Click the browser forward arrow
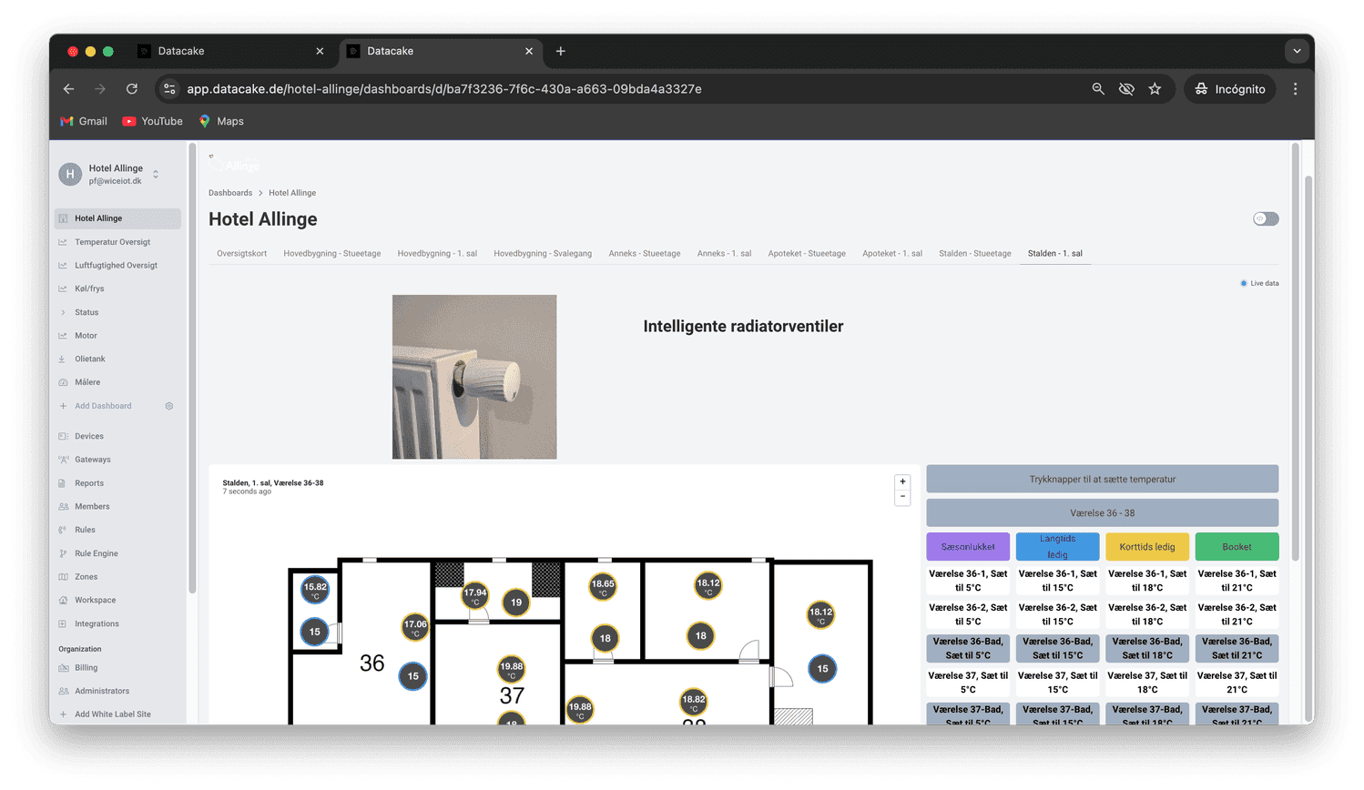Image resolution: width=1364 pixels, height=790 pixels. pyautogui.click(x=100, y=89)
